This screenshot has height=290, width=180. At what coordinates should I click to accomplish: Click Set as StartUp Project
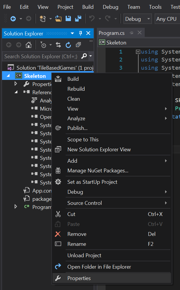click(92, 182)
